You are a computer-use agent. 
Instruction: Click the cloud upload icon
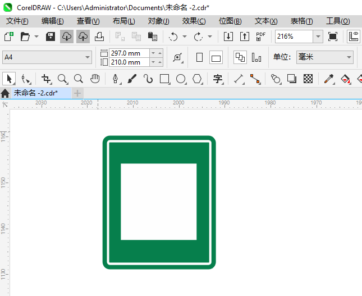pyautogui.click(x=83, y=37)
